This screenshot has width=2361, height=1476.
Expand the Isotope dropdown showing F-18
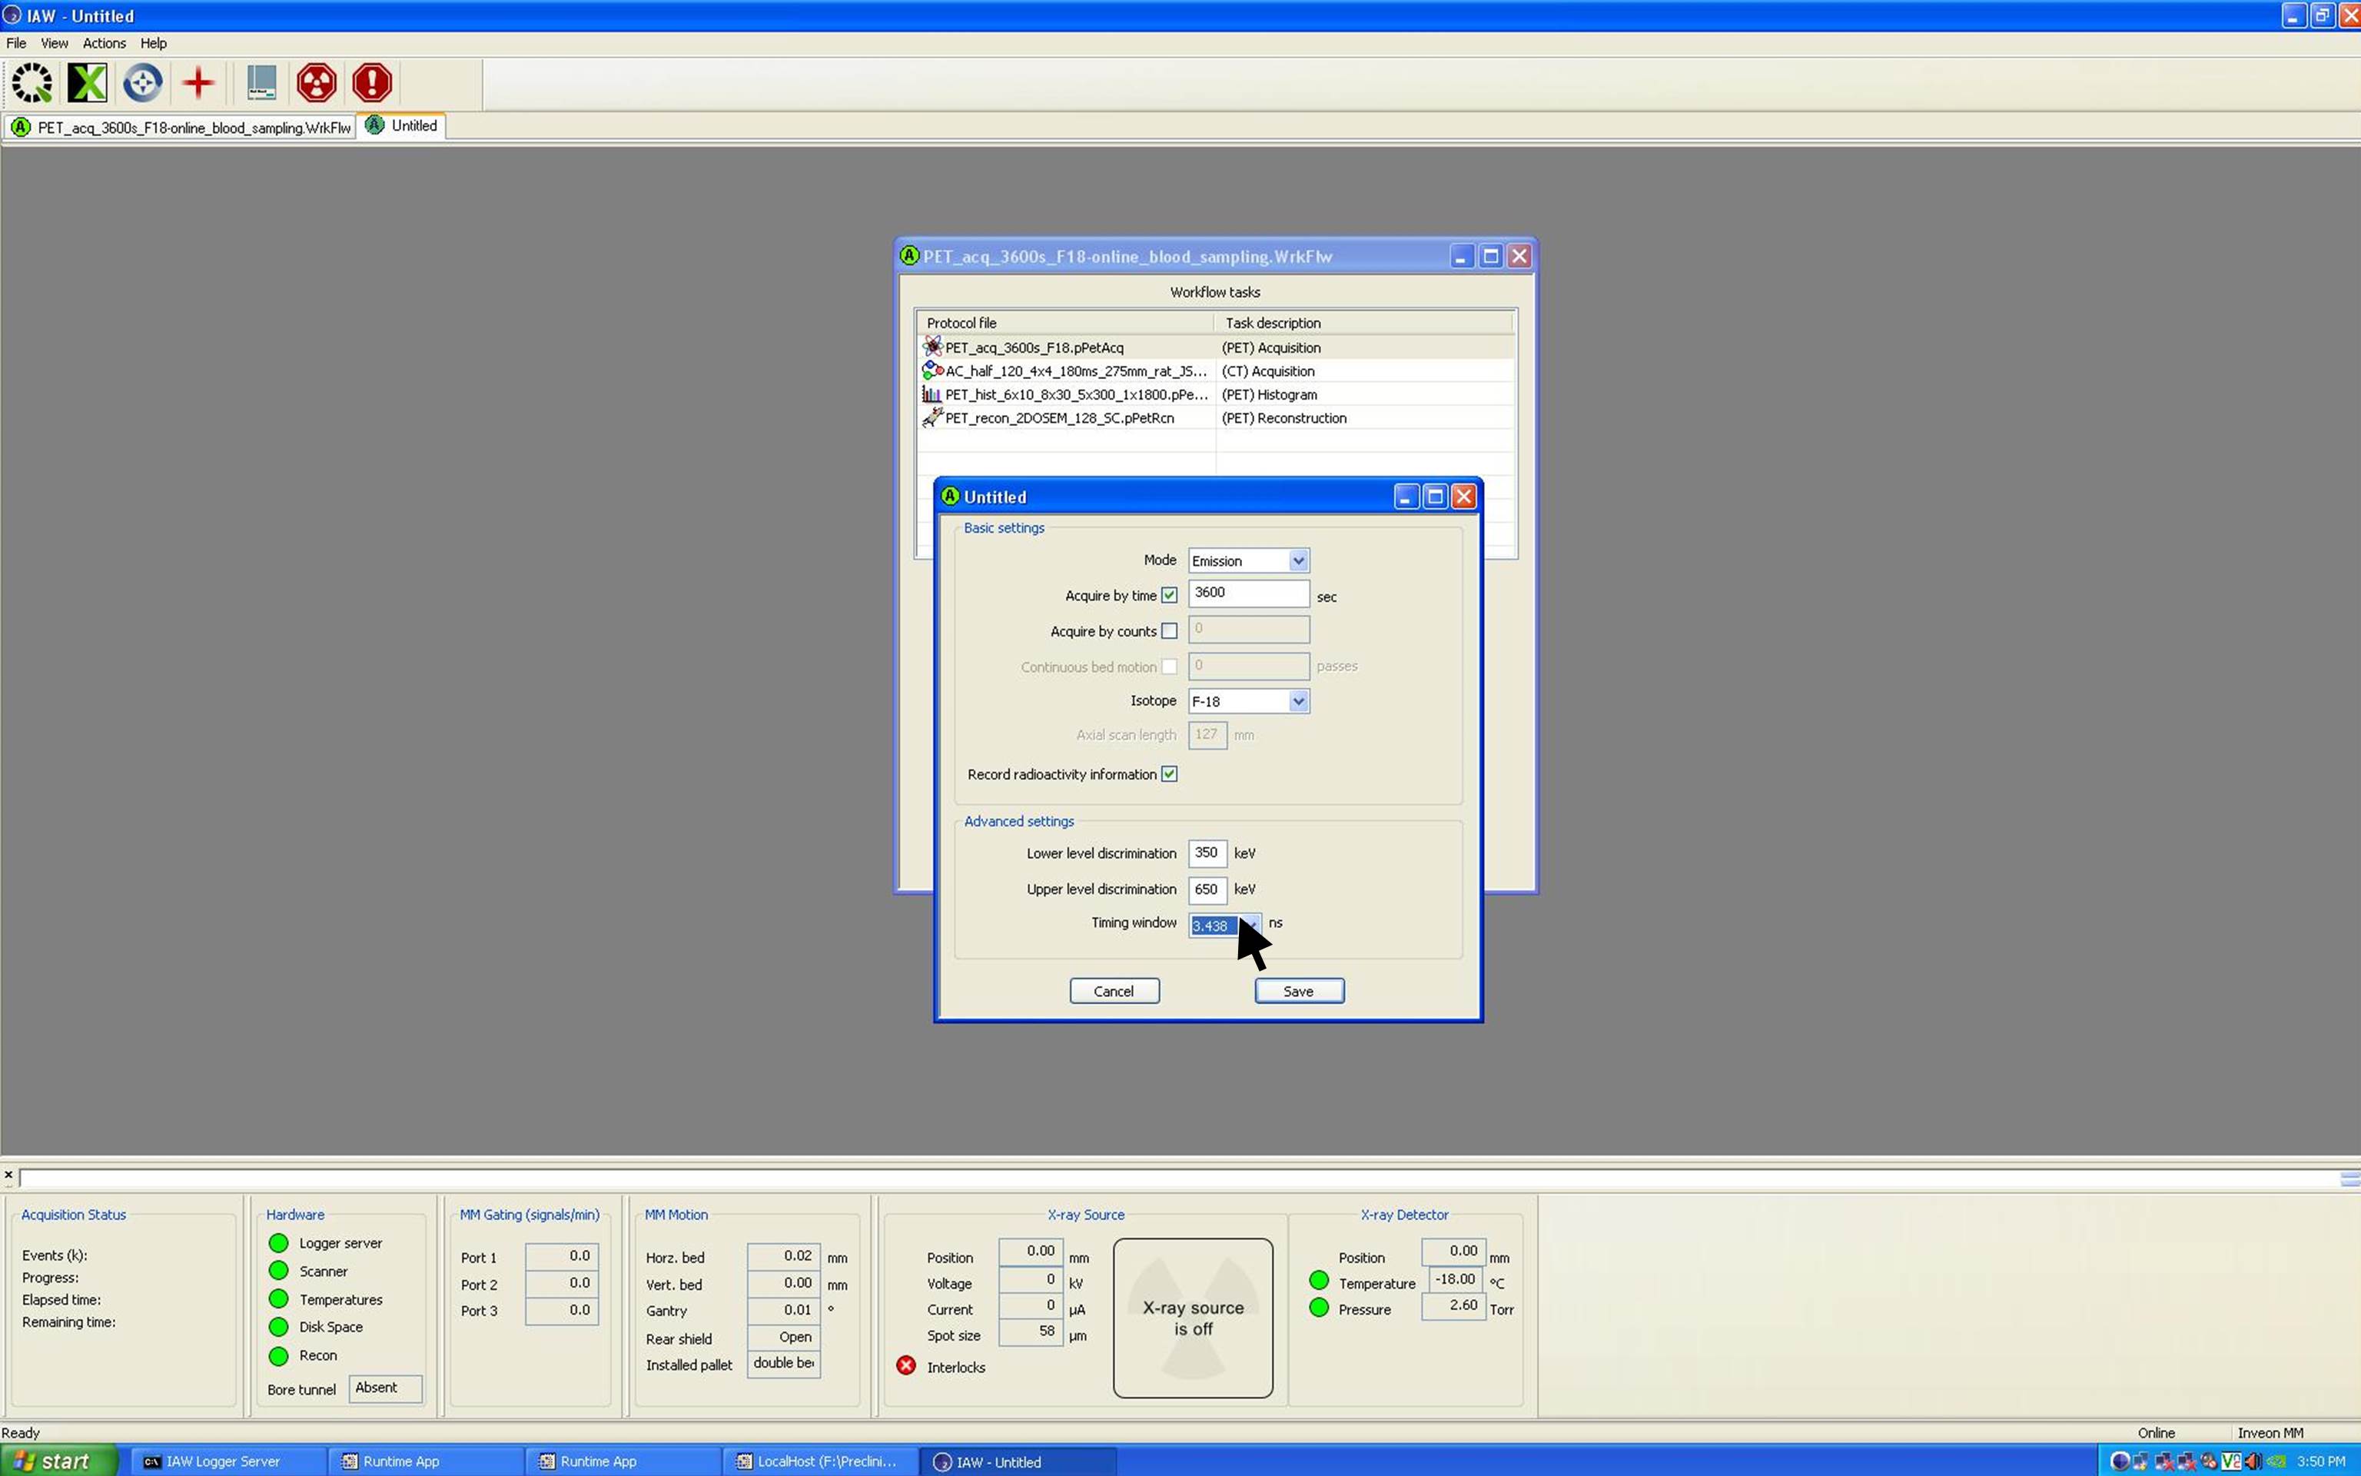point(1297,701)
